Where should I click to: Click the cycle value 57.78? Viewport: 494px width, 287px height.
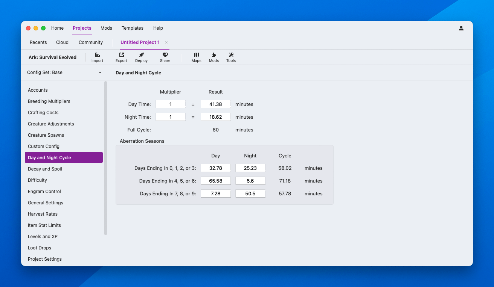pos(285,194)
